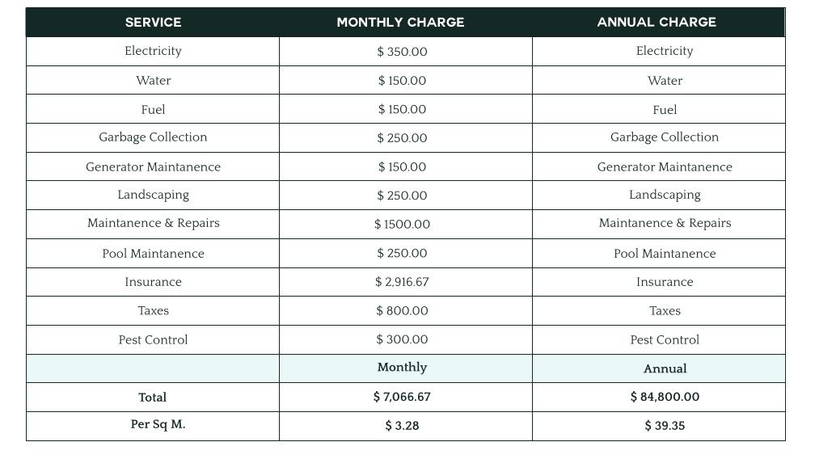Select the bold Annual subheader cell
815x463 pixels.
click(665, 369)
